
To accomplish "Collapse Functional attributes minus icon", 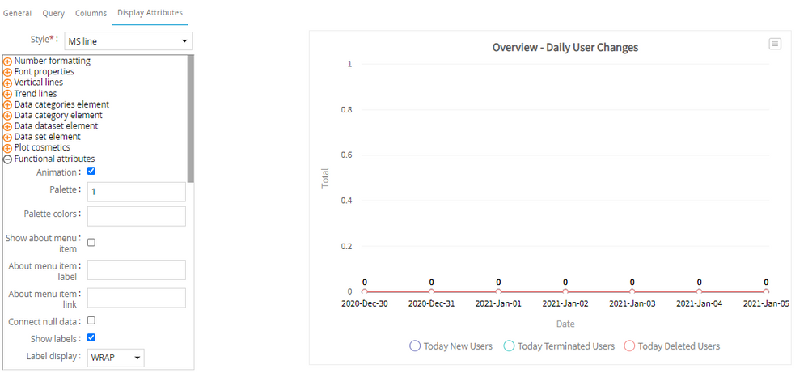I will (x=8, y=159).
